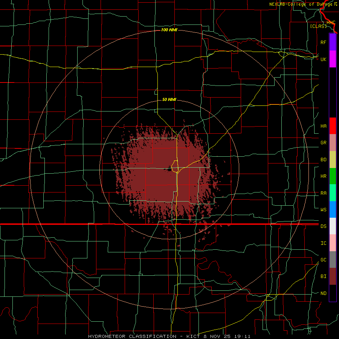Click the KICT radar site black dot

pos(169,169)
